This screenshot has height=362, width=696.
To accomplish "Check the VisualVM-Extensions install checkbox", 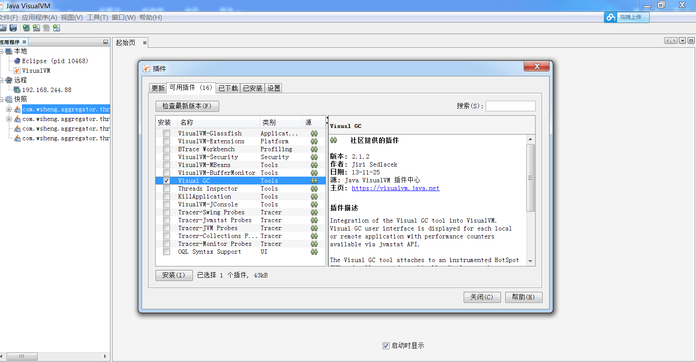I will (167, 141).
